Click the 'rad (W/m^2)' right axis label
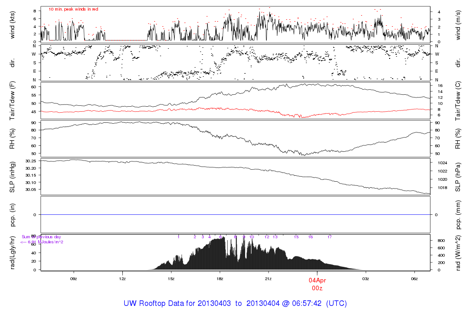This screenshot has height=322, width=471. [458, 253]
